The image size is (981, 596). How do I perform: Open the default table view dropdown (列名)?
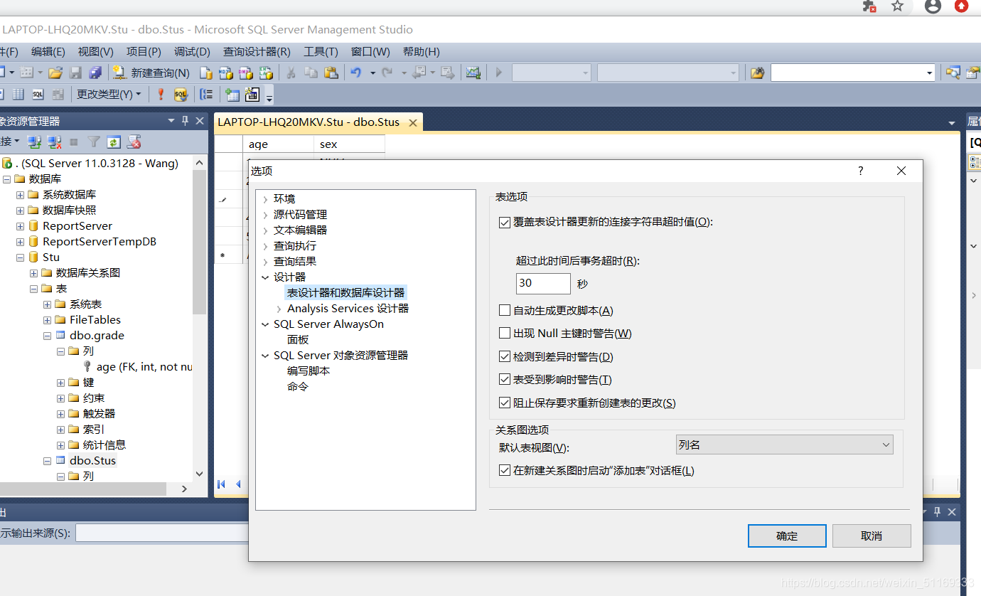784,445
